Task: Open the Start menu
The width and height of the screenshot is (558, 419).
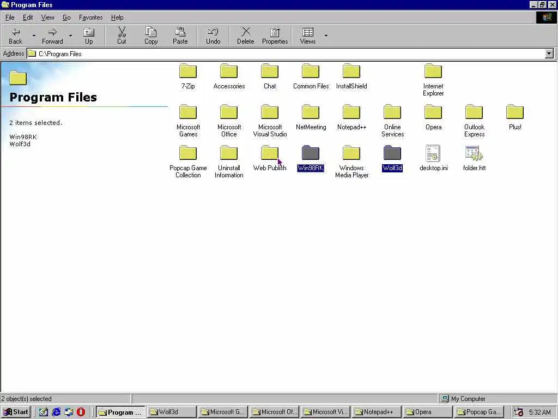Action: coord(16,412)
